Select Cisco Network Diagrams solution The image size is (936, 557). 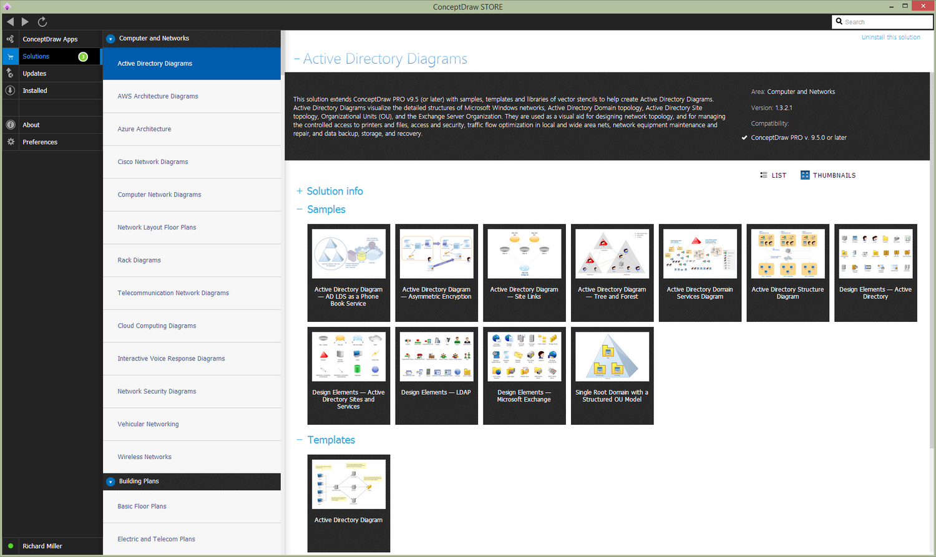tap(192, 162)
